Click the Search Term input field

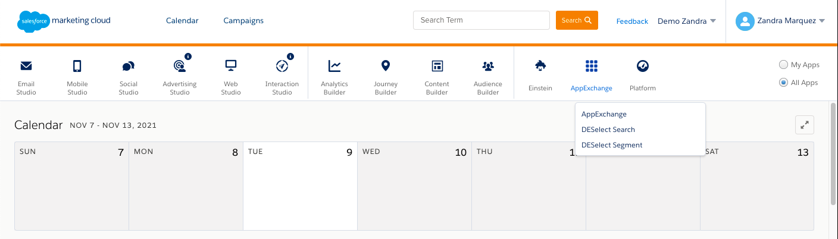point(481,20)
